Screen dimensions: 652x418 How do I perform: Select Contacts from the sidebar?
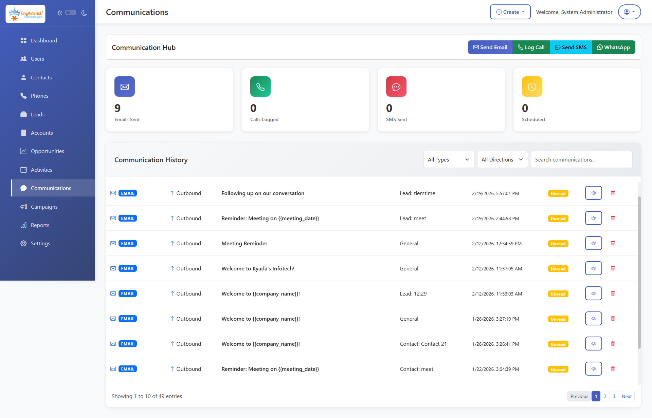[x=23, y=77]
